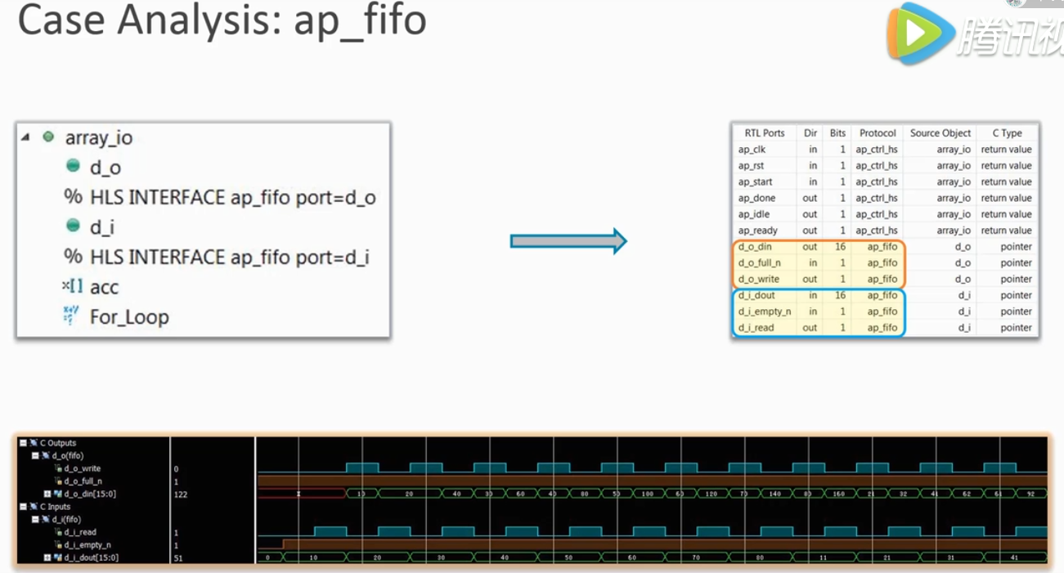The width and height of the screenshot is (1064, 573).
Task: Expand the d_o_din[15:0] bus signal
Action: pos(47,494)
